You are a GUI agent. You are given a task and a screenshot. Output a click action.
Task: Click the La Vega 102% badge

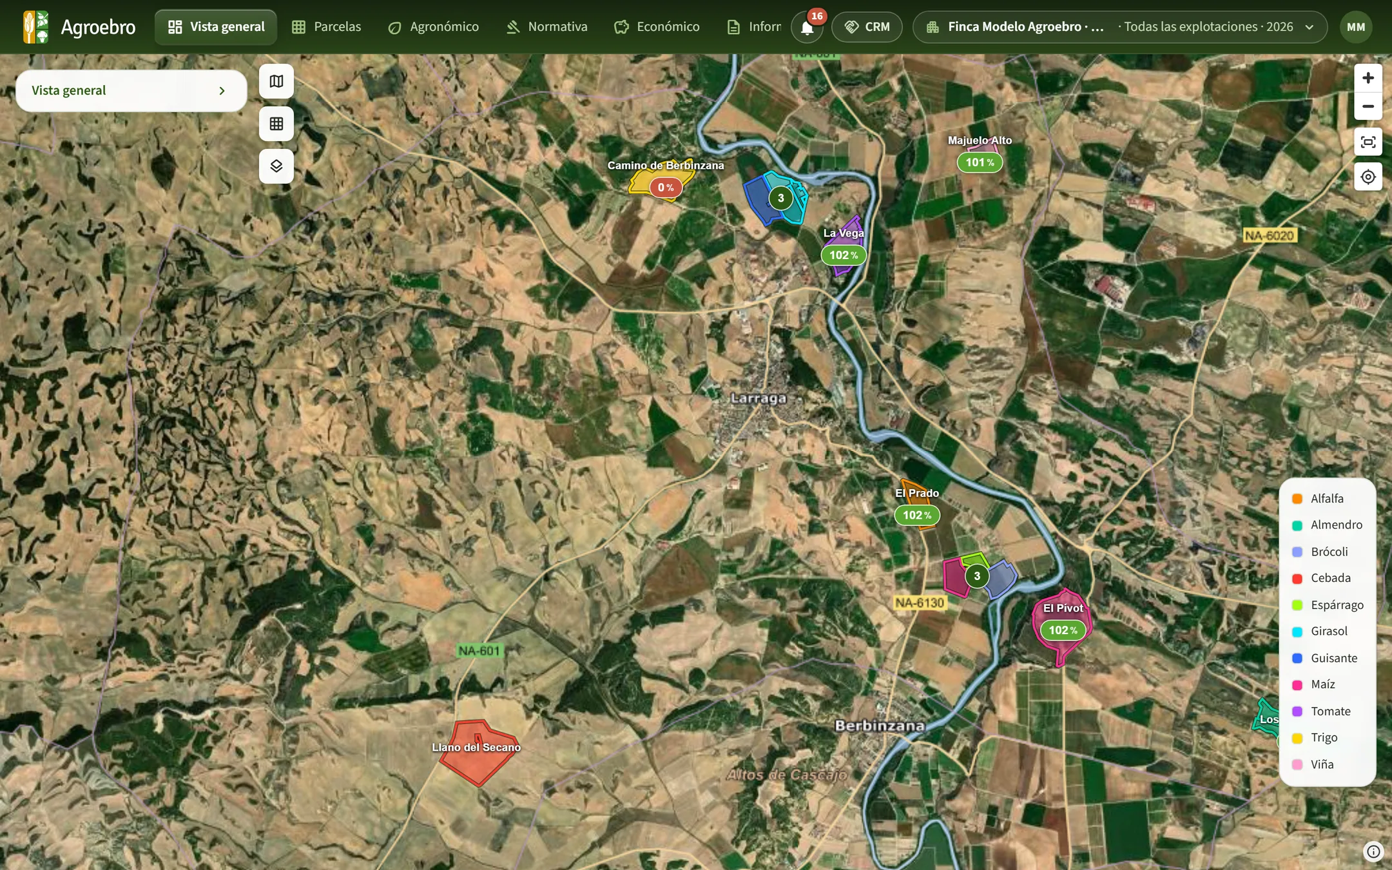844,255
